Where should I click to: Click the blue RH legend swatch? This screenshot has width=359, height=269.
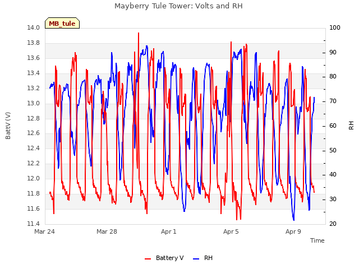(x=196, y=259)
